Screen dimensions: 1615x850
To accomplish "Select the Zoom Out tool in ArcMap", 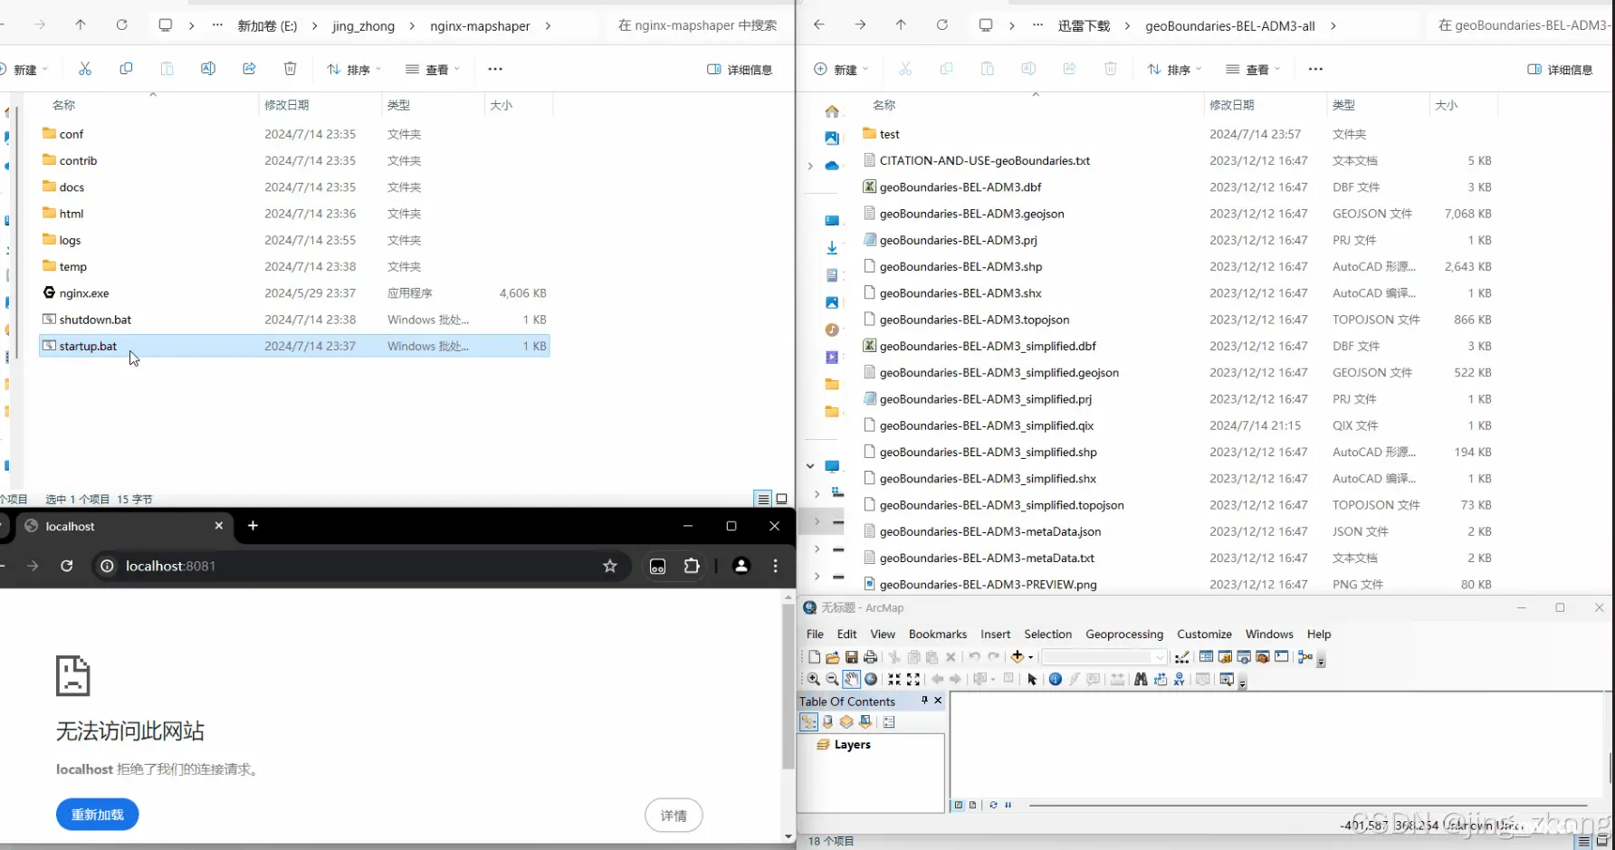I will [x=832, y=679].
